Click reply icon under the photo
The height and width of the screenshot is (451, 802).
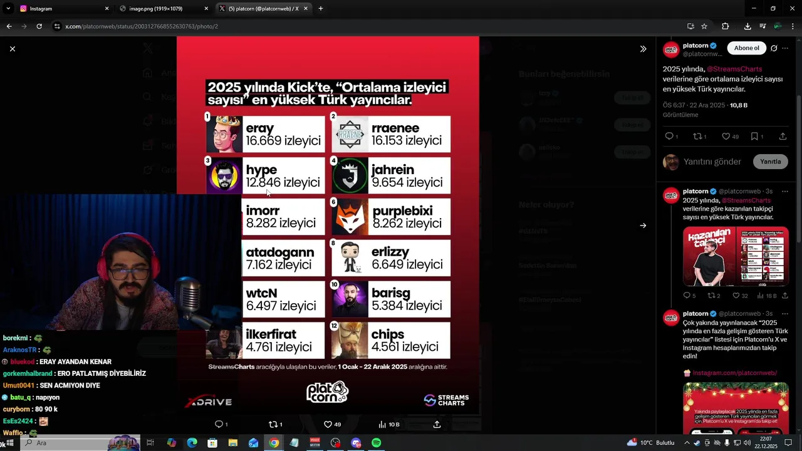219,424
